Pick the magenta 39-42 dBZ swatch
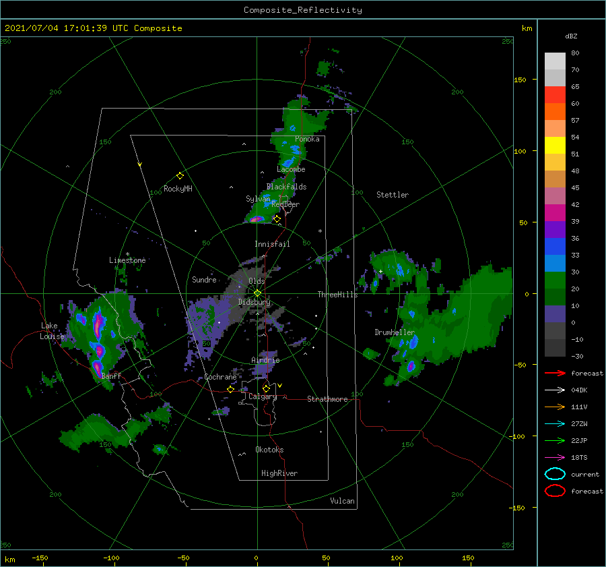This screenshot has width=606, height=567. coord(555,213)
